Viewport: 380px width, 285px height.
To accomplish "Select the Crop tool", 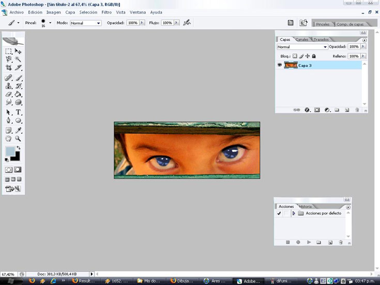I will click(8, 67).
